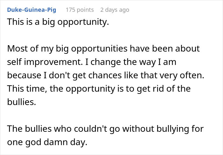
Task: Click the phrase 'self improvement'
Action: click(x=45, y=62)
